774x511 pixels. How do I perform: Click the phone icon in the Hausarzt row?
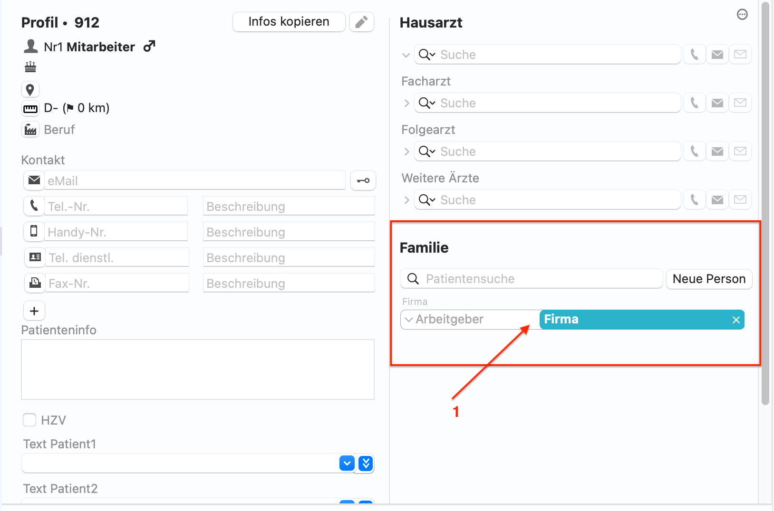tap(694, 55)
